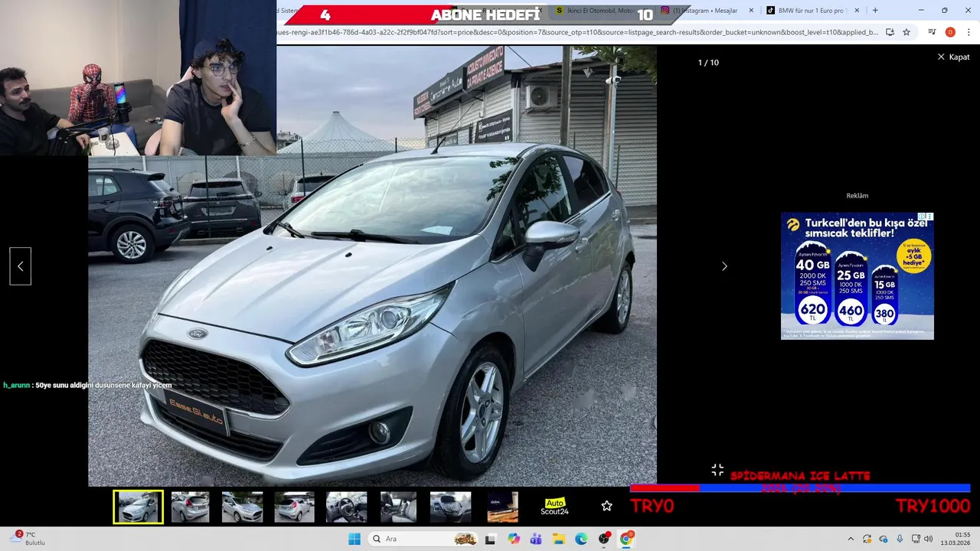Viewport: 980px width, 551px height.
Task: Click the sync icon in system tray
Action: (x=867, y=539)
